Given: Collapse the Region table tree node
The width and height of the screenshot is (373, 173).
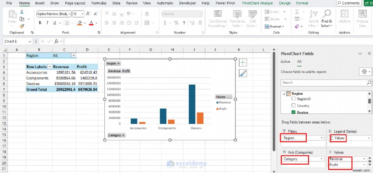Looking at the screenshot, I should (283, 94).
